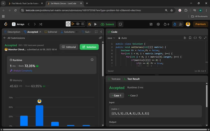Bookmark this page with star icon
Viewport: 210px width, 131px height.
point(172,10)
